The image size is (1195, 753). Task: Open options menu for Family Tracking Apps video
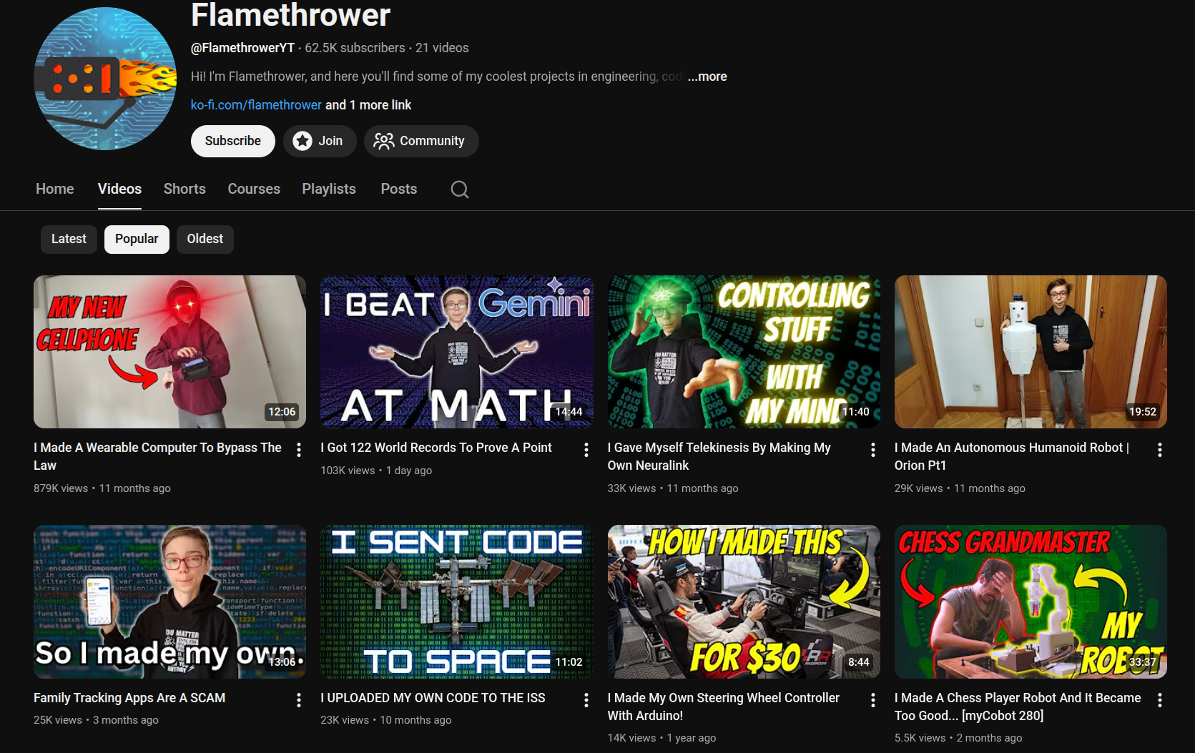pos(299,700)
